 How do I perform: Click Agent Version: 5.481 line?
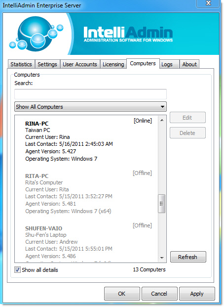click(51, 204)
